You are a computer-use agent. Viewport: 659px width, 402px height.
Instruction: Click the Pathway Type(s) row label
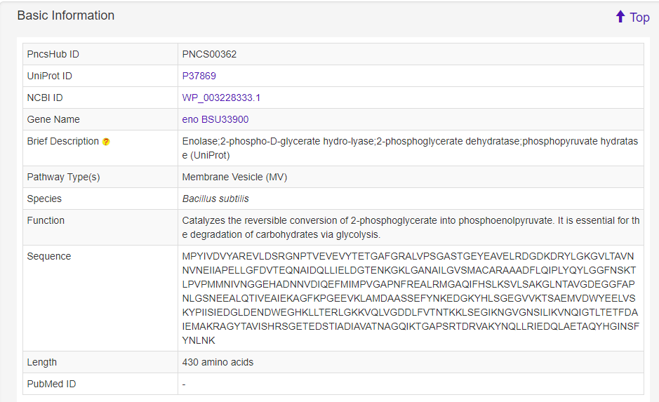click(63, 177)
